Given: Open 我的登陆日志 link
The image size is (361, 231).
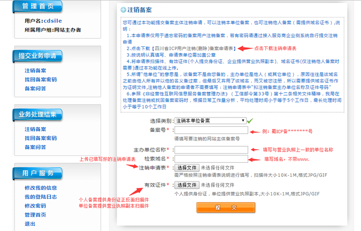Looking at the screenshot, I should tap(41, 197).
